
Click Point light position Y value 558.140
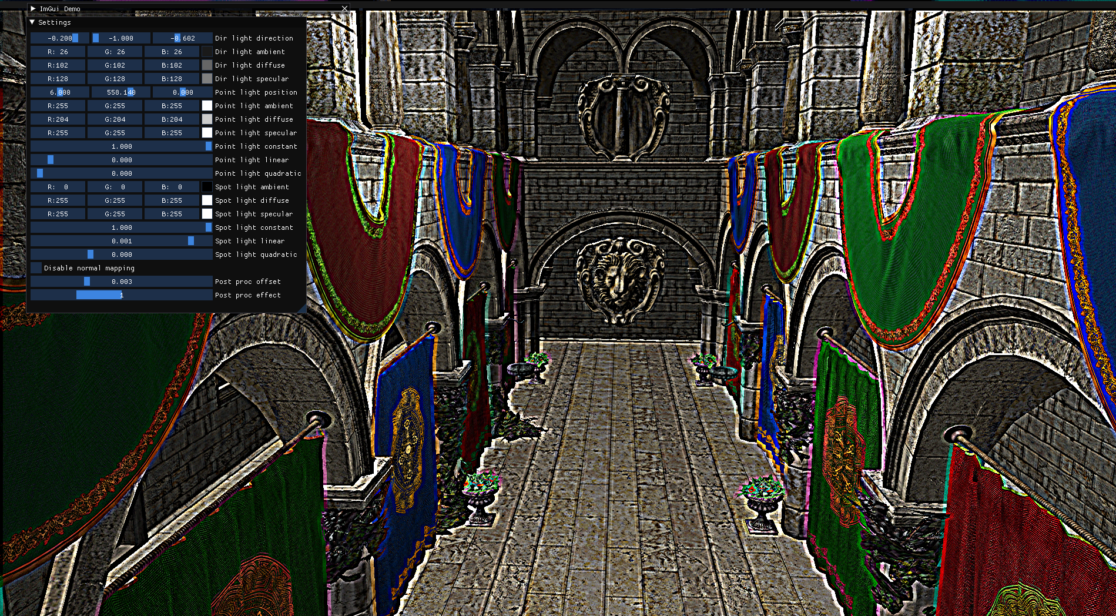click(121, 92)
